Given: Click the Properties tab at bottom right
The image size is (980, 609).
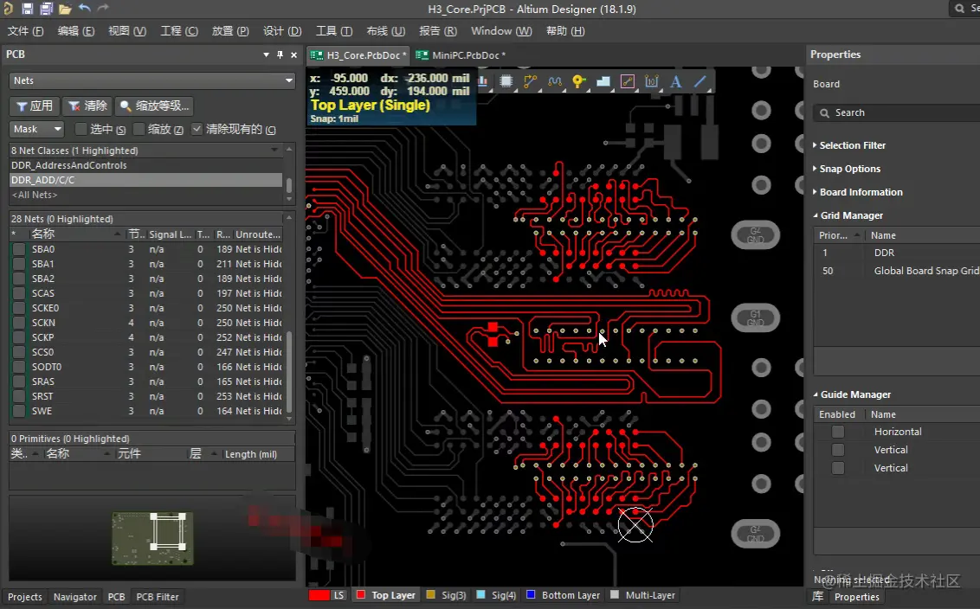Looking at the screenshot, I should tap(857, 597).
